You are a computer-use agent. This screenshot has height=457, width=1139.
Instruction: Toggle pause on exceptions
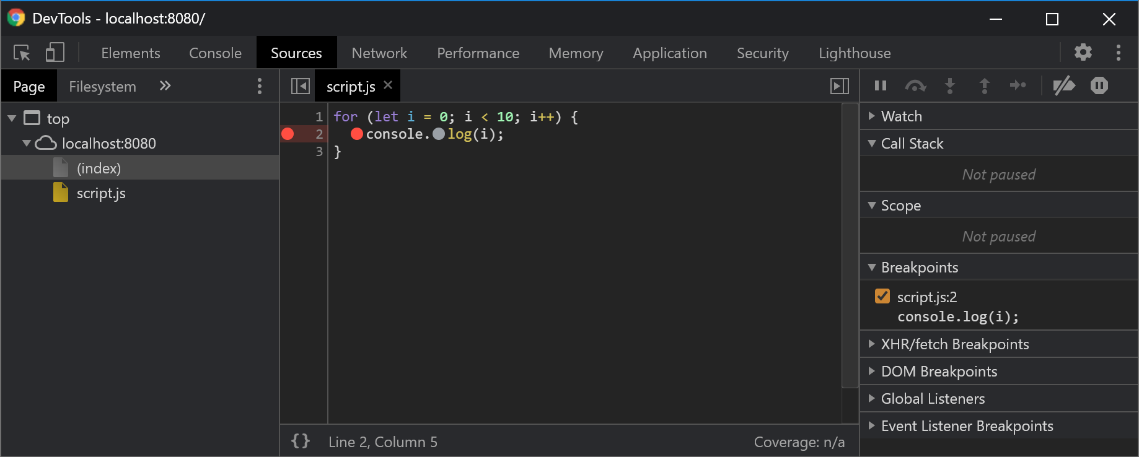[1099, 85]
